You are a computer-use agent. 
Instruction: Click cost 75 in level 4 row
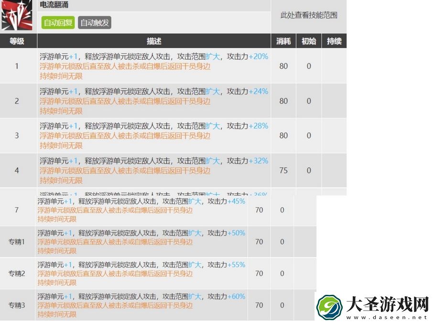click(x=283, y=171)
